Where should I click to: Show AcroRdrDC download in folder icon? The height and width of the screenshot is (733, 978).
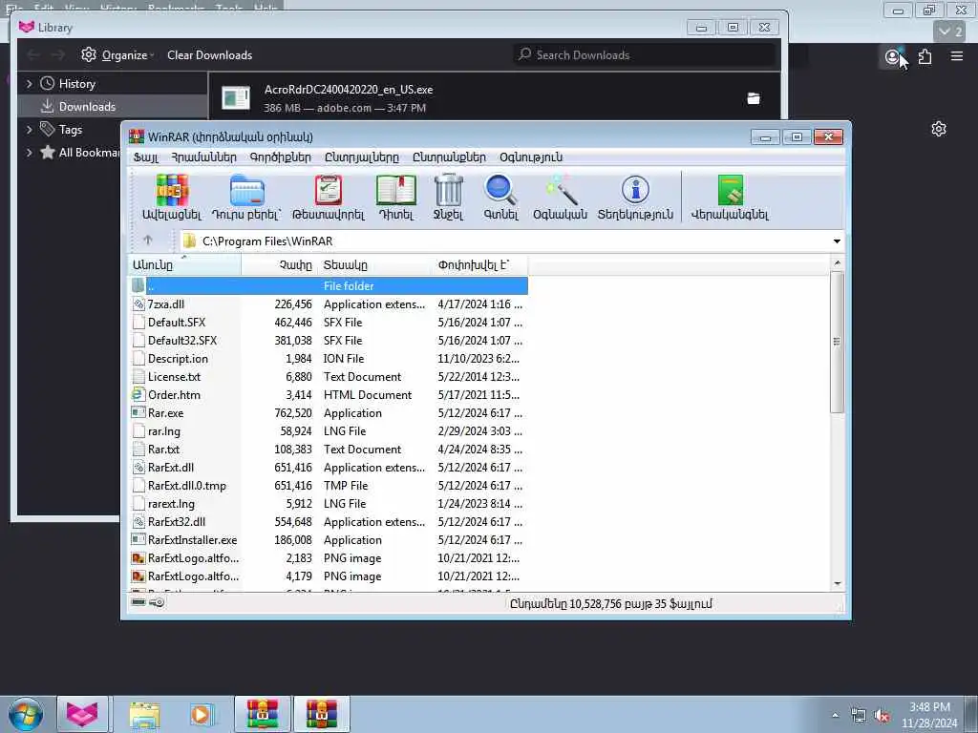pyautogui.click(x=754, y=98)
